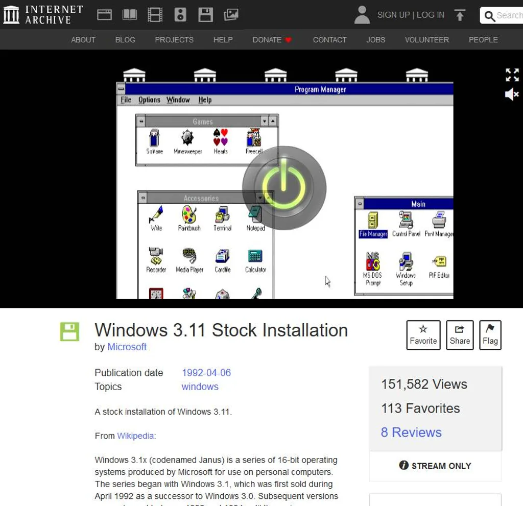523x506 pixels.
Task: Select the File Manager icon in Main
Action: (373, 225)
